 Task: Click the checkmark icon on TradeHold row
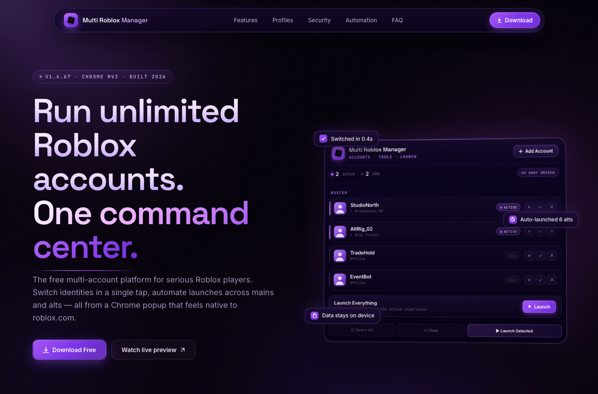click(541, 256)
